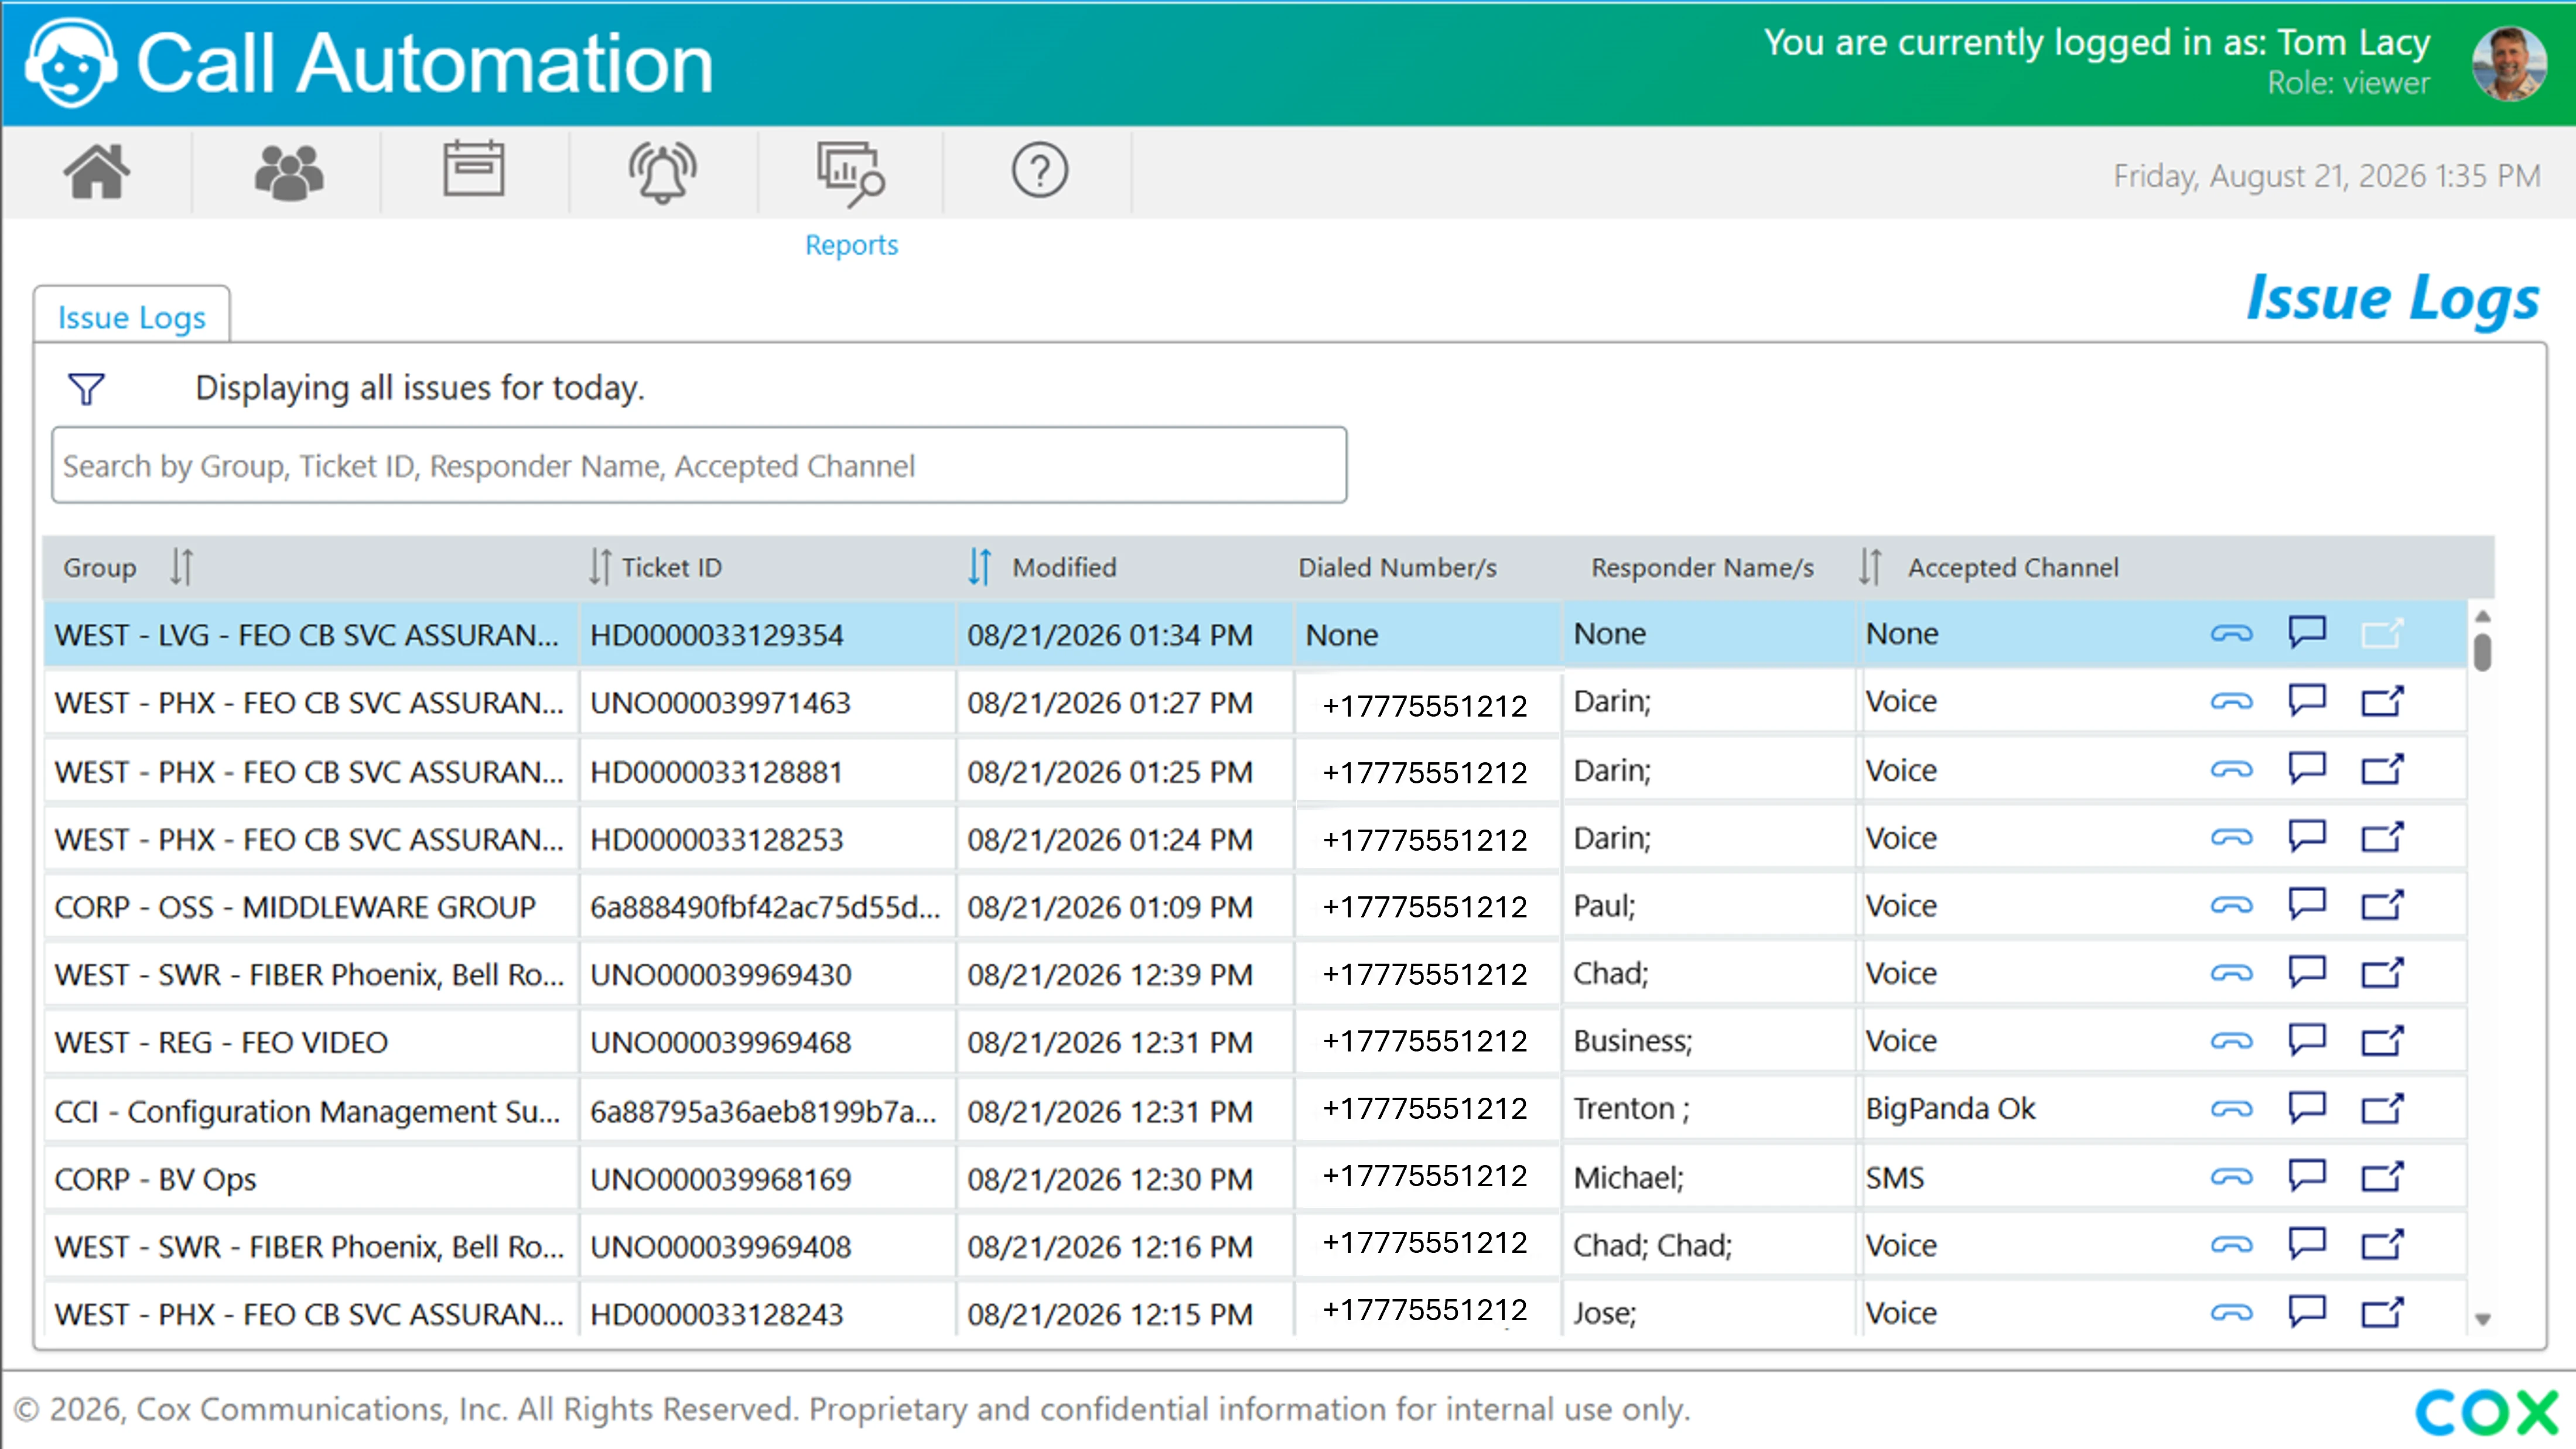Open comment icon in BigPanda Ok row
Image resolution: width=2576 pixels, height=1449 pixels.
[x=2307, y=1107]
